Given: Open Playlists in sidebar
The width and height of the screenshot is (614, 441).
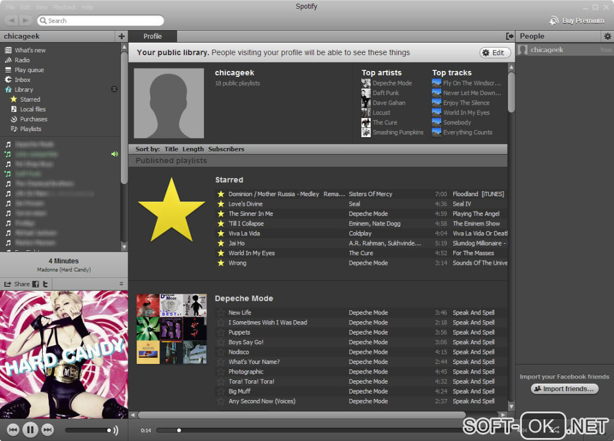Looking at the screenshot, I should (x=31, y=129).
